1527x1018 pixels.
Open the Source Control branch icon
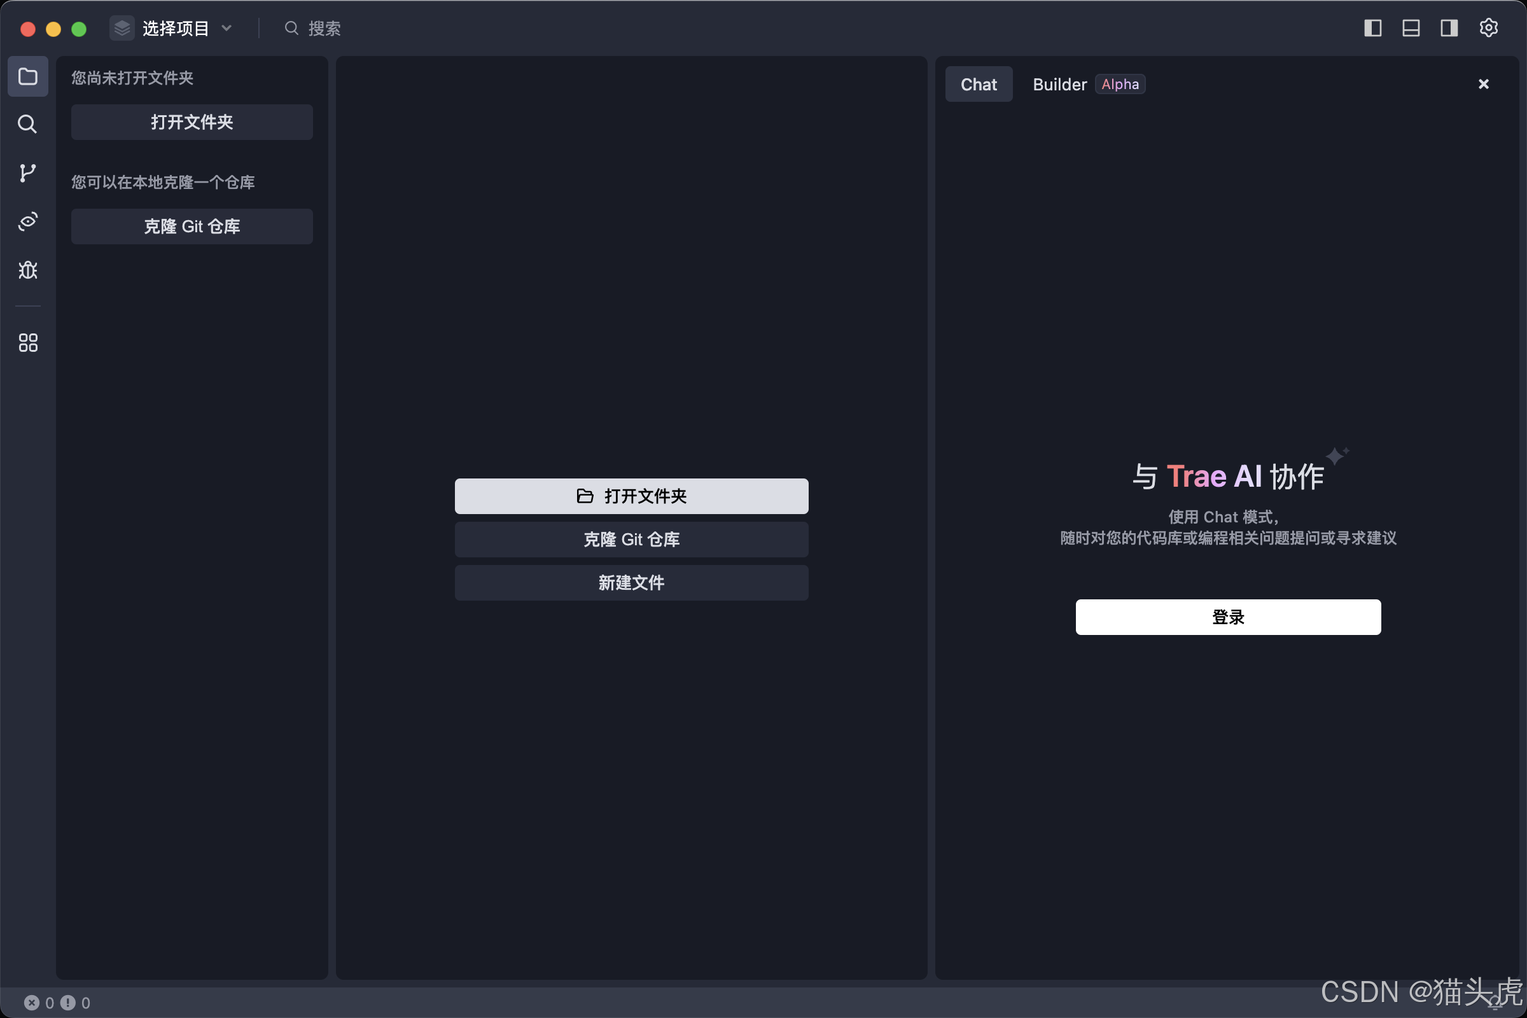point(27,172)
